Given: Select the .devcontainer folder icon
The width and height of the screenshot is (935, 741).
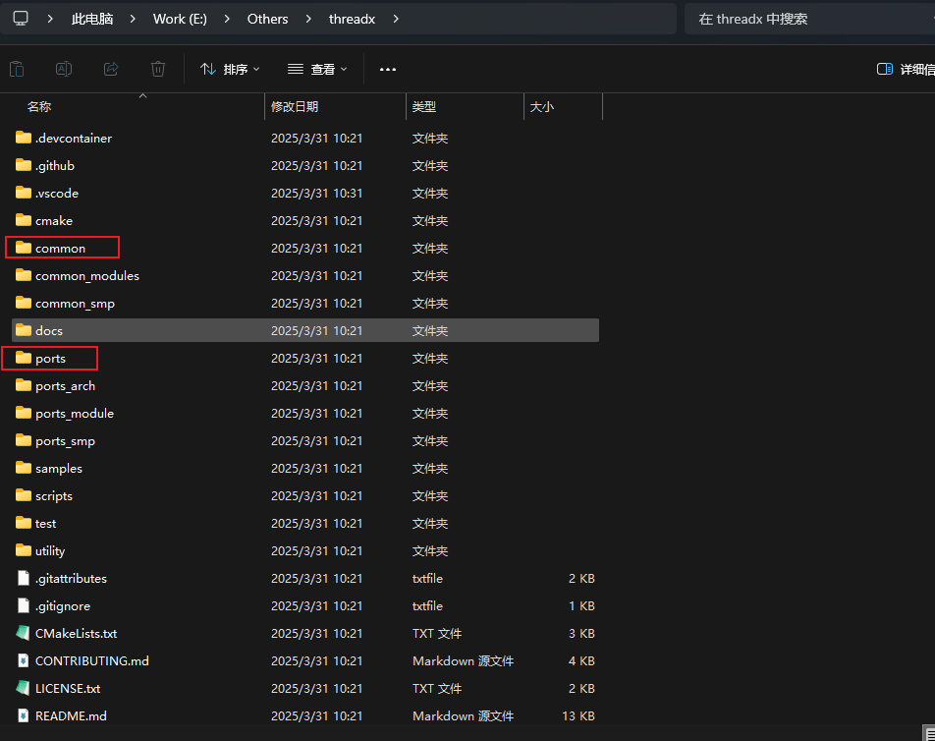Looking at the screenshot, I should (24, 138).
